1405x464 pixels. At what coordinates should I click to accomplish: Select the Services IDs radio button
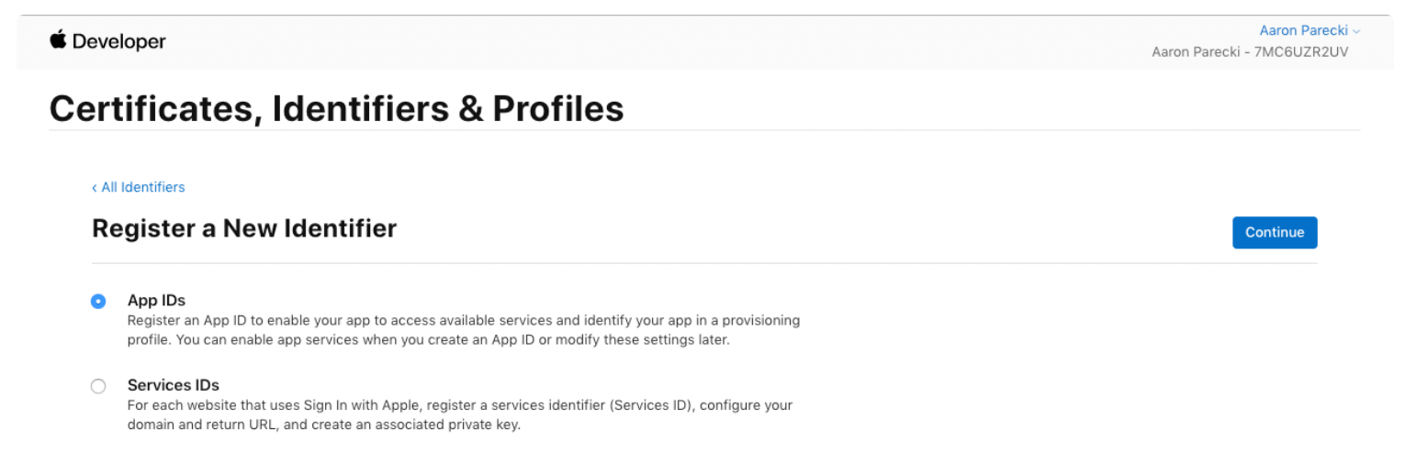pyautogui.click(x=98, y=386)
